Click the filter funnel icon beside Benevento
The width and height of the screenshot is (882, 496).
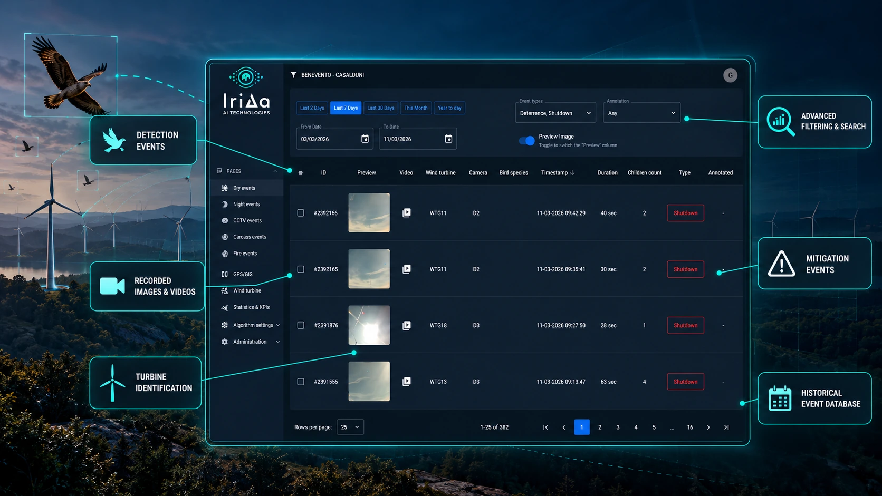click(x=293, y=75)
